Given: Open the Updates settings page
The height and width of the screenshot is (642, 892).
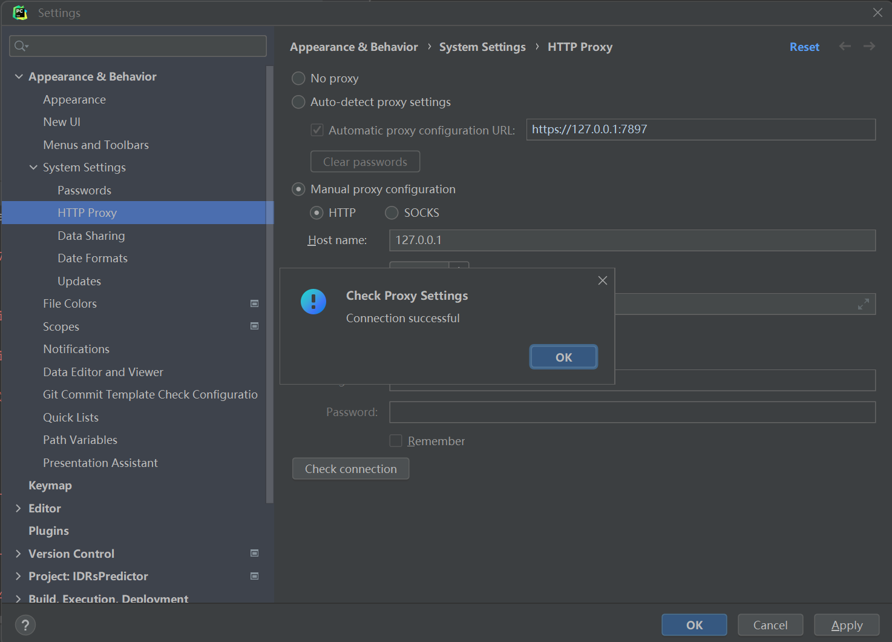Looking at the screenshot, I should (x=79, y=281).
